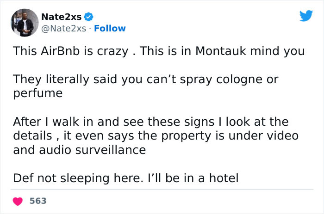Click the word "perfume" in the tweet
Image resolution: width=324 pixels, height=214 pixels.
click(37, 93)
